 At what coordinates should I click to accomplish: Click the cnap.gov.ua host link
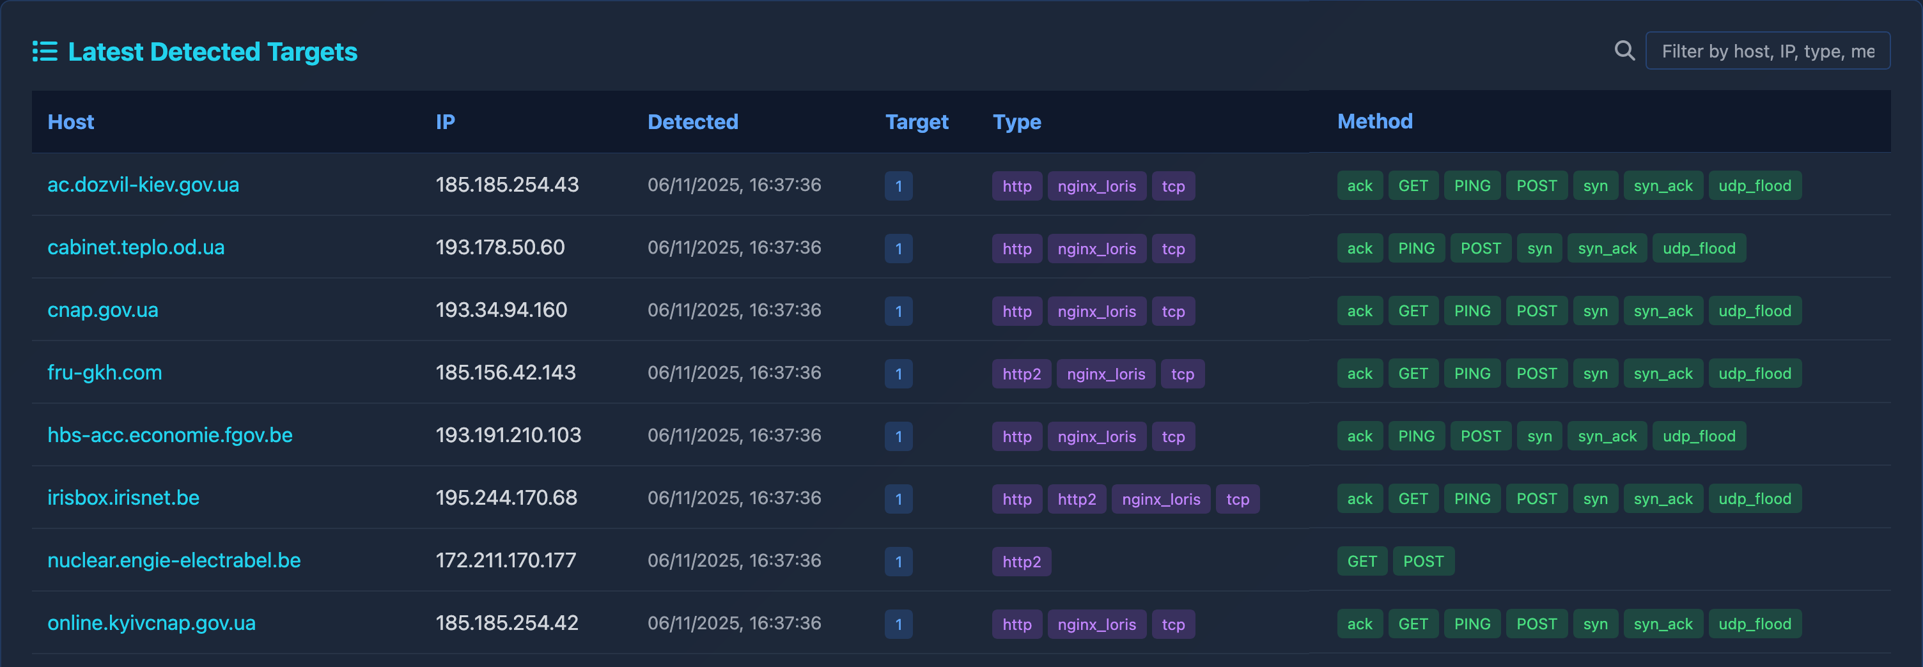pyautogui.click(x=103, y=310)
